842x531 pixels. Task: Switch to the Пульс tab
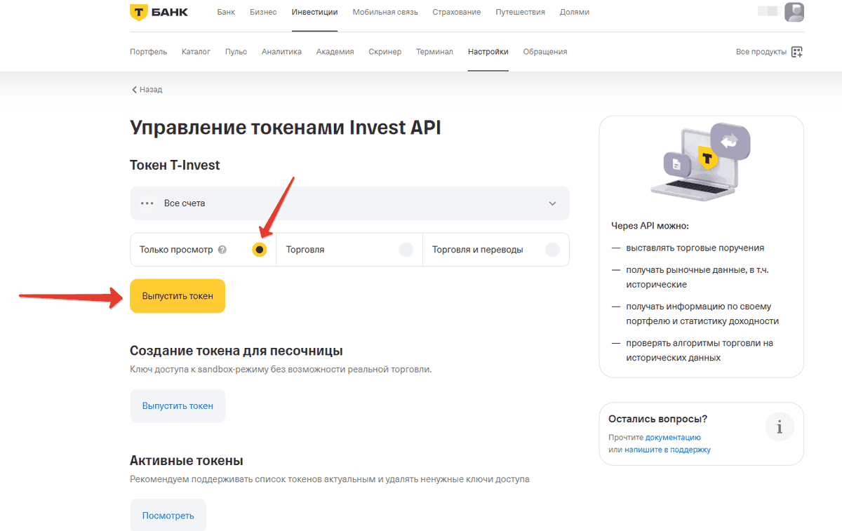236,52
